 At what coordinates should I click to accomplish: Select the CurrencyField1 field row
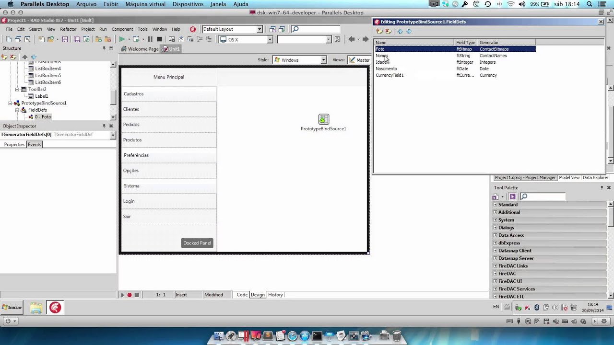pos(455,75)
